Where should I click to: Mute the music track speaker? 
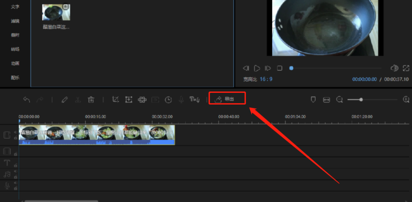click(15, 171)
